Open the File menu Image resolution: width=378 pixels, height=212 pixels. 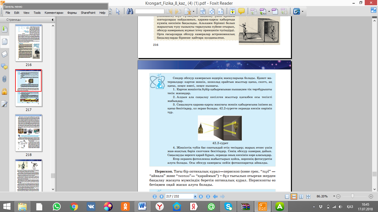point(8,13)
